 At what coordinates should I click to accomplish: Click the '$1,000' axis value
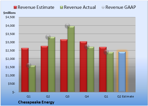click(10, 75)
